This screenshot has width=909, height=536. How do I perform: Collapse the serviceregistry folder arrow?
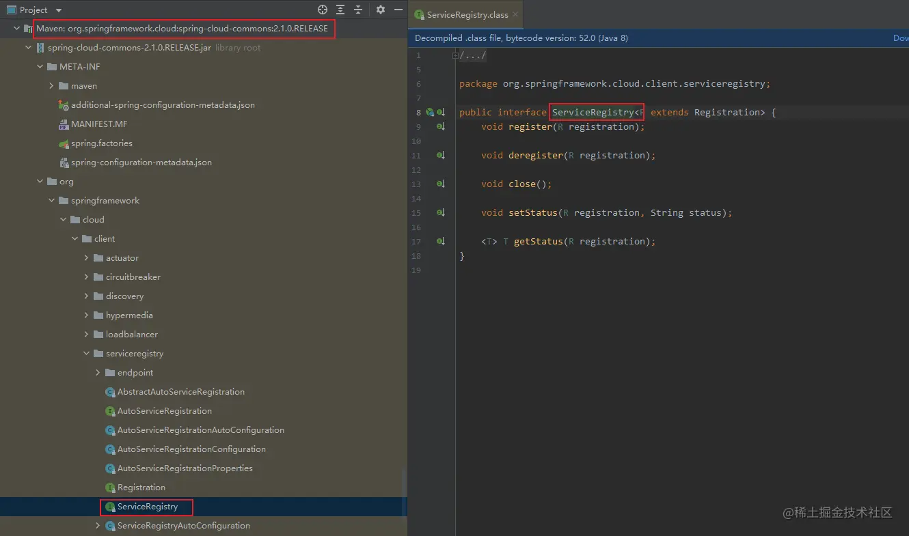(86, 354)
